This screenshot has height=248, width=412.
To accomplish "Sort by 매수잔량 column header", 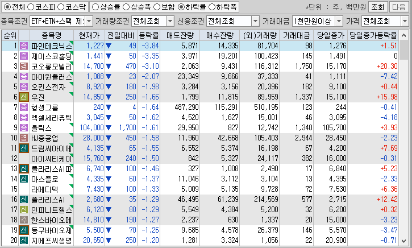I will [220, 35].
